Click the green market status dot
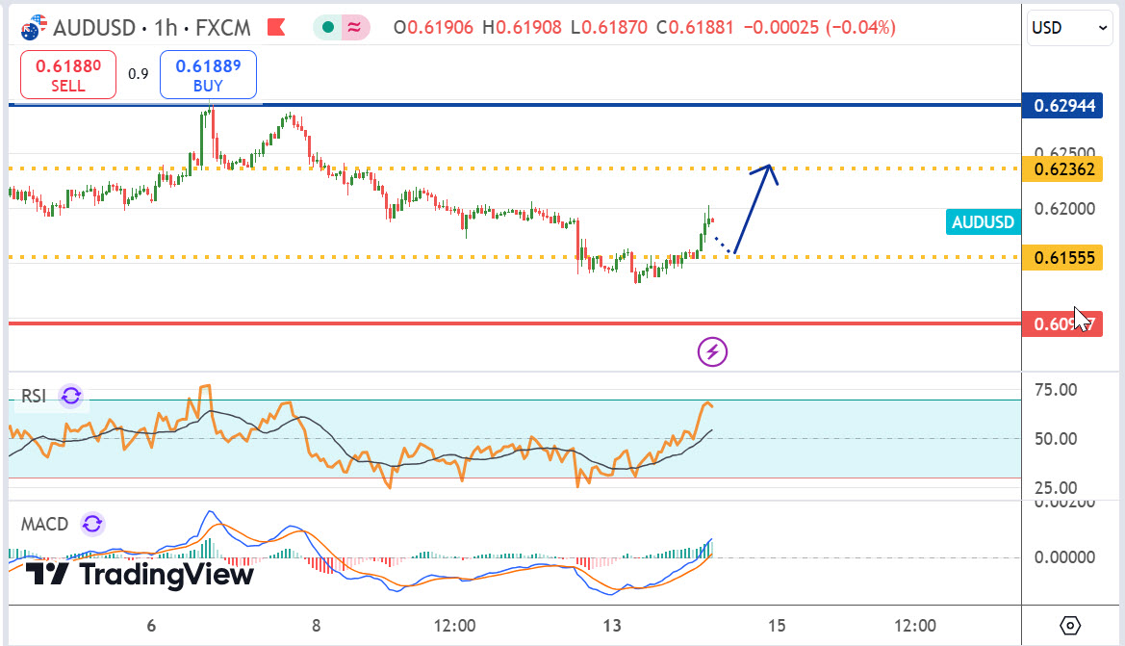 coord(330,28)
